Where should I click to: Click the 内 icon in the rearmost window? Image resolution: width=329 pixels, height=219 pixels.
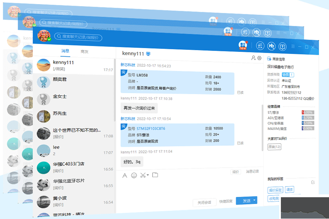click(241, 22)
